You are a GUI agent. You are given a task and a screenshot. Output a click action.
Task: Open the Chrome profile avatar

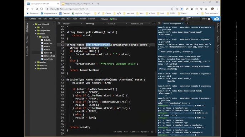212,9
